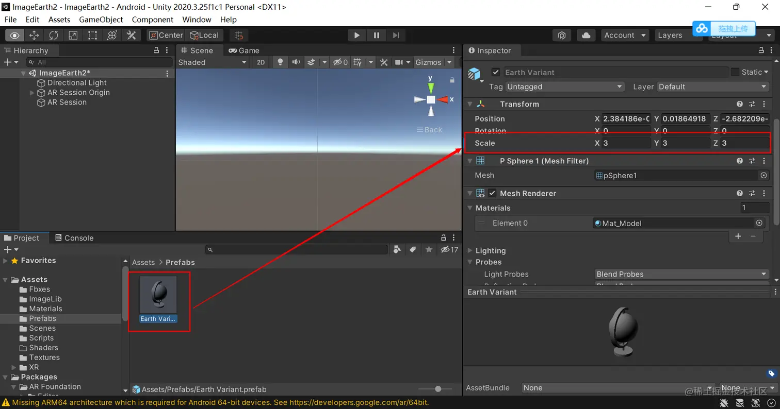Toggle scene audio button
Viewport: 780px width, 409px height.
pyautogui.click(x=296, y=62)
